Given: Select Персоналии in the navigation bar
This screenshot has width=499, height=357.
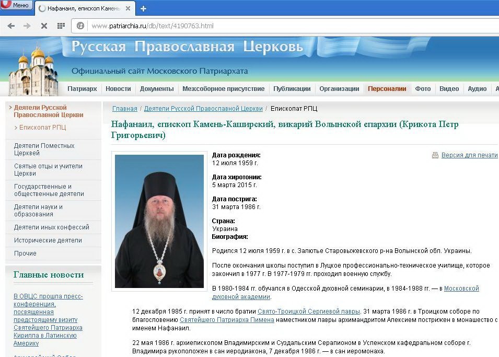Looking at the screenshot, I should click(x=387, y=89).
